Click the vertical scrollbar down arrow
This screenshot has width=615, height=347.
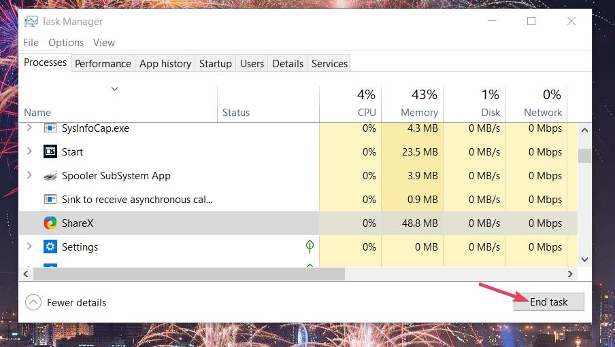(584, 259)
